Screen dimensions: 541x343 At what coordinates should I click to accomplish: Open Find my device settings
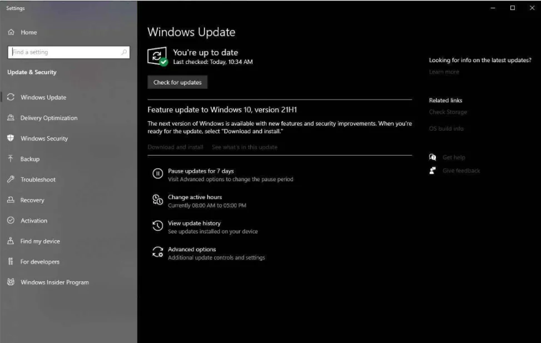[x=40, y=241]
